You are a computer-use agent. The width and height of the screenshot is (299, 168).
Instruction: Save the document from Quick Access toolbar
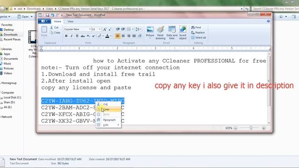(x=47, y=15)
